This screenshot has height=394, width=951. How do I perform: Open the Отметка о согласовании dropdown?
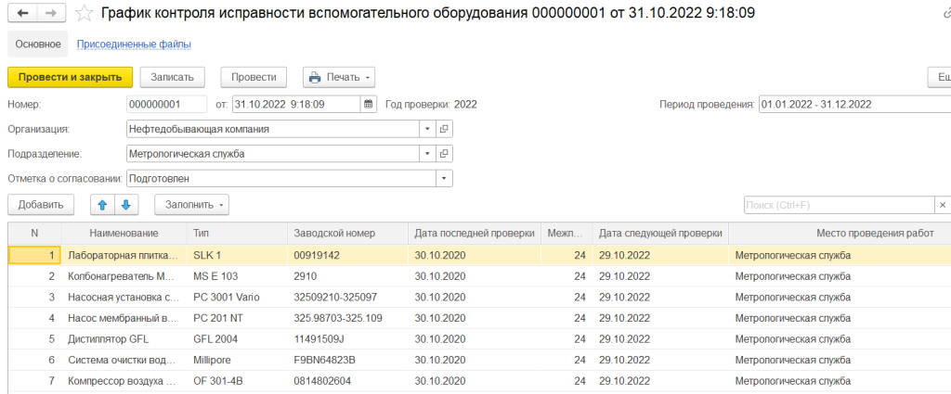[x=444, y=178]
